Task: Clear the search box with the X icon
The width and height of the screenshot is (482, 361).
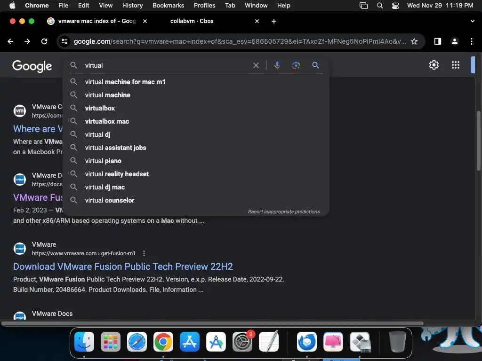Action: [x=256, y=65]
